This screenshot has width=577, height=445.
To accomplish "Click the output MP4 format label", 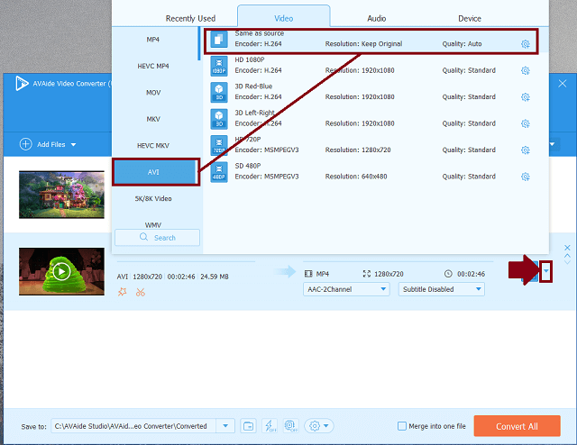I will (x=323, y=274).
